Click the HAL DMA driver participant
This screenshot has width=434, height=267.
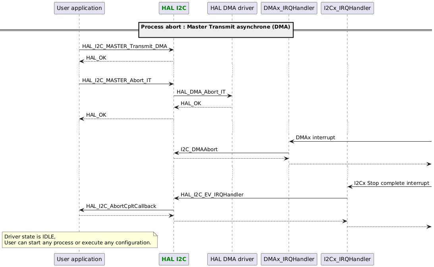click(232, 8)
